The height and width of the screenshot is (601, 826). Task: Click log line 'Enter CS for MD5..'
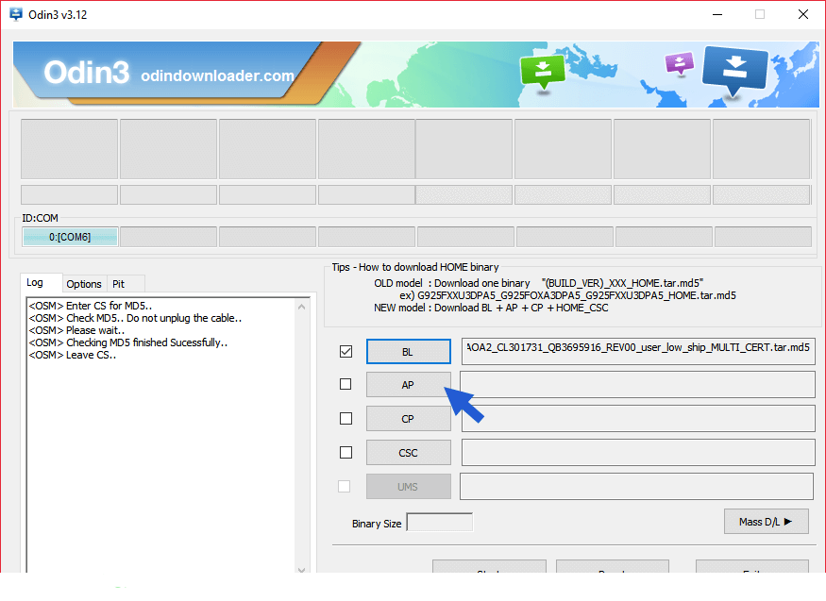click(90, 306)
